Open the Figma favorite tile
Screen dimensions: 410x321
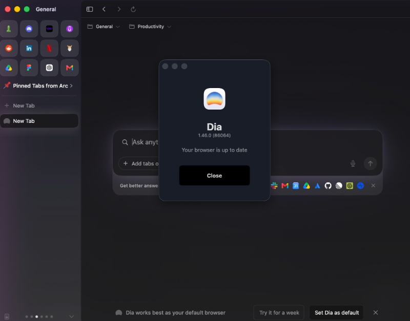click(x=29, y=68)
